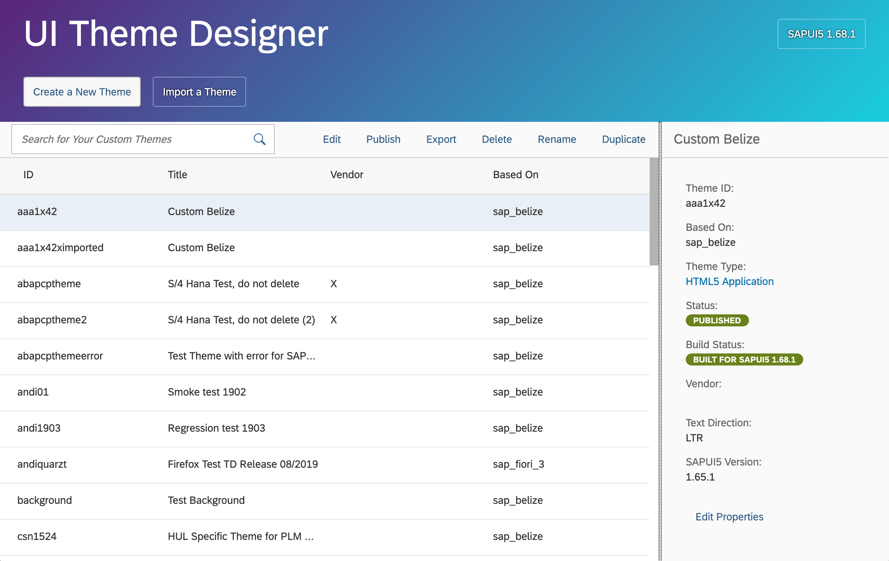Select the abapcptheme2 row
The width and height of the screenshot is (889, 561).
325,320
